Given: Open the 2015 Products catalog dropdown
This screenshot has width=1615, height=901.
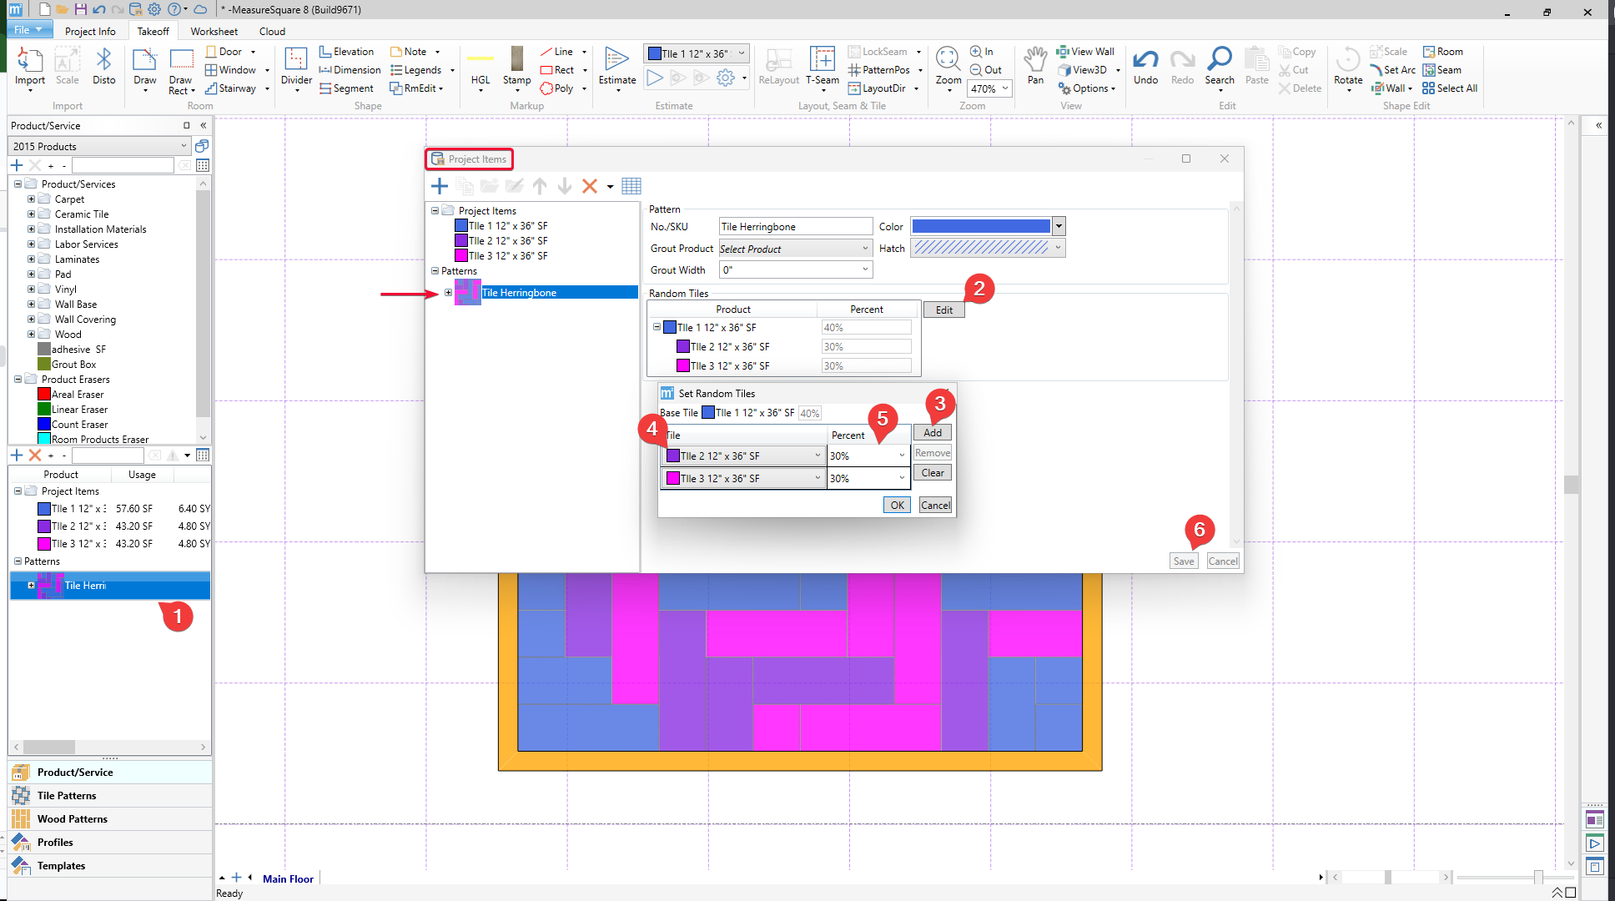Looking at the screenshot, I should point(184,146).
